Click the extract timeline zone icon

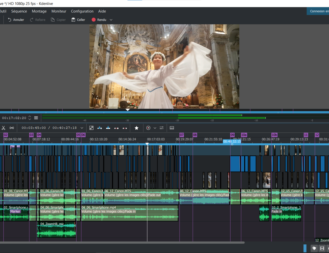(117, 128)
